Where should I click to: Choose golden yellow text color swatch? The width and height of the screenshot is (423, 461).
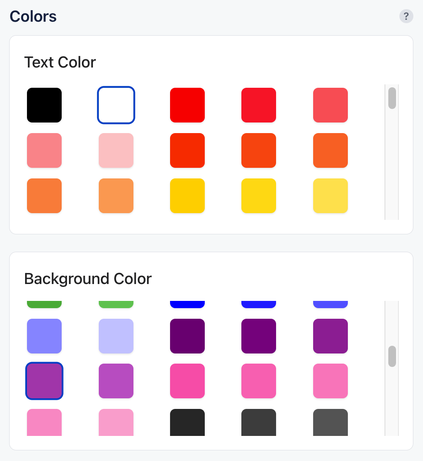pyautogui.click(x=187, y=196)
